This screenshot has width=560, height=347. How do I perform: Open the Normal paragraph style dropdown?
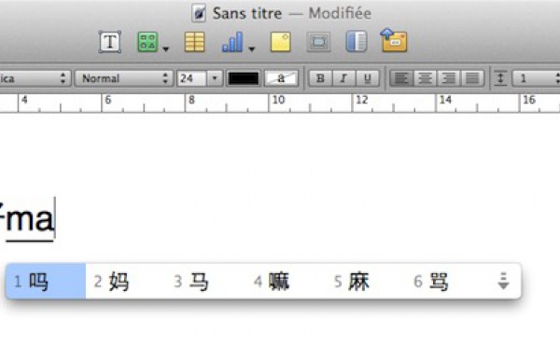click(123, 78)
